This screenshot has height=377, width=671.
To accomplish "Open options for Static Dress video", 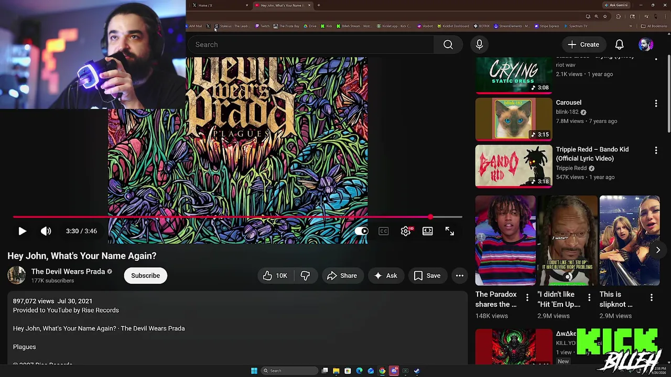I will tap(656, 59).
